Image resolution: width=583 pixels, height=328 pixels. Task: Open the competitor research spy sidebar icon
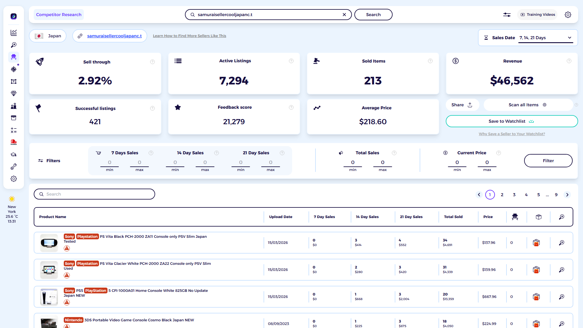pyautogui.click(x=14, y=57)
